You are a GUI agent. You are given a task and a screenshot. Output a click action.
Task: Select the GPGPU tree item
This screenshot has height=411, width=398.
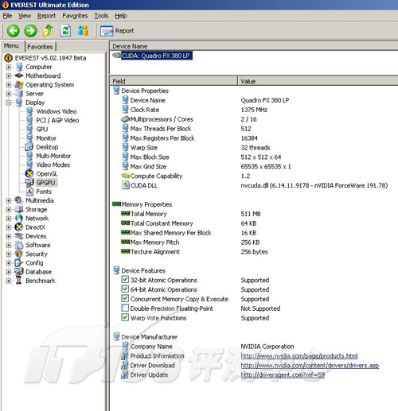[45, 183]
